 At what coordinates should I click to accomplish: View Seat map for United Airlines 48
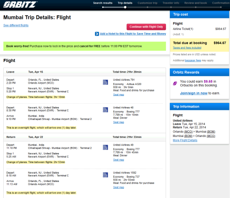(x=119, y=122)
